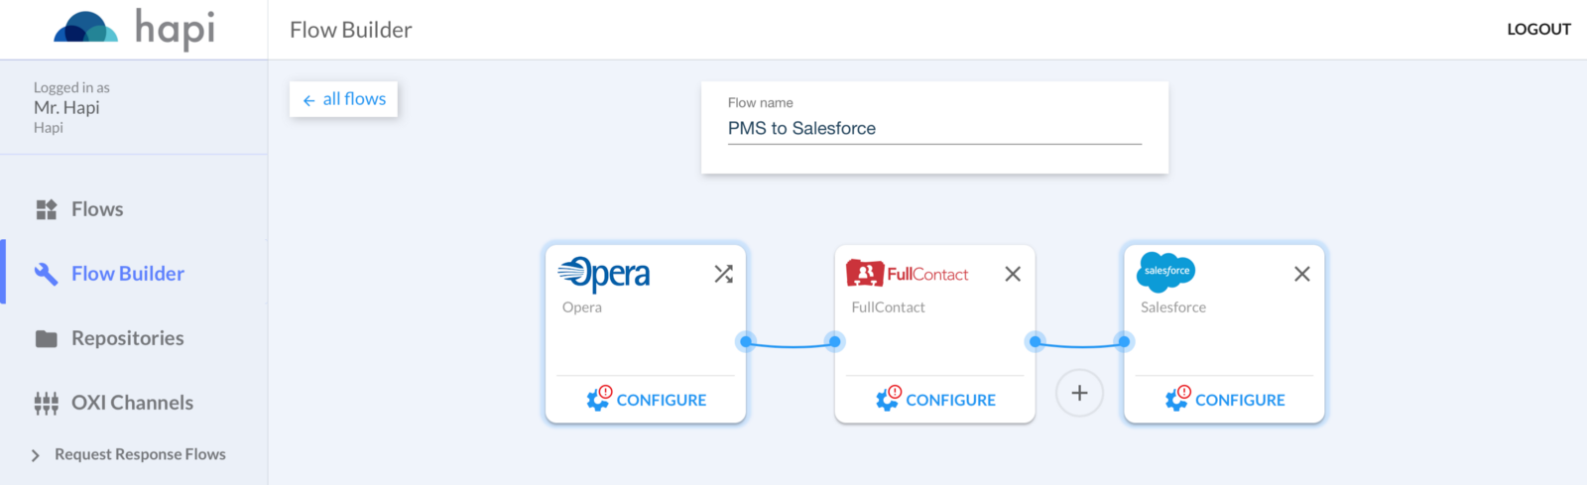
Task: Click FullContact input connector dot
Action: point(835,342)
